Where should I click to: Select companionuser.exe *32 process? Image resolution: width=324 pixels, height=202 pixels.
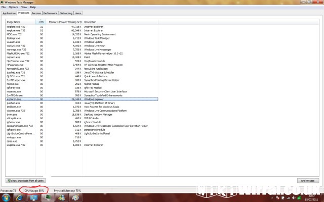pos(82,126)
